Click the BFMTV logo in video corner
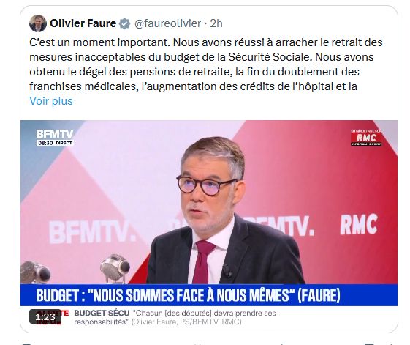The height and width of the screenshot is (345, 410). point(55,134)
